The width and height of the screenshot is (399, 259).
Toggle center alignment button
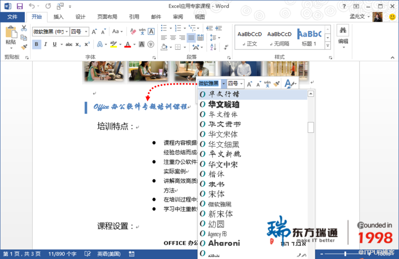tap(173, 38)
